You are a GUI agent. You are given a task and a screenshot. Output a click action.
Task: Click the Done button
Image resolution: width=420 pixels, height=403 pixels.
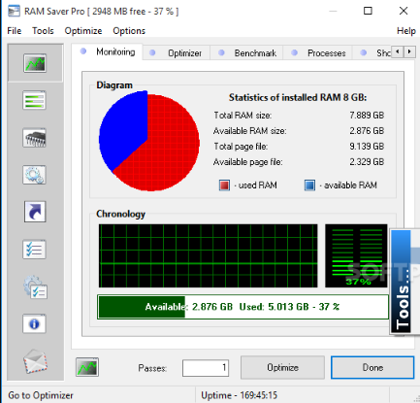pyautogui.click(x=372, y=367)
